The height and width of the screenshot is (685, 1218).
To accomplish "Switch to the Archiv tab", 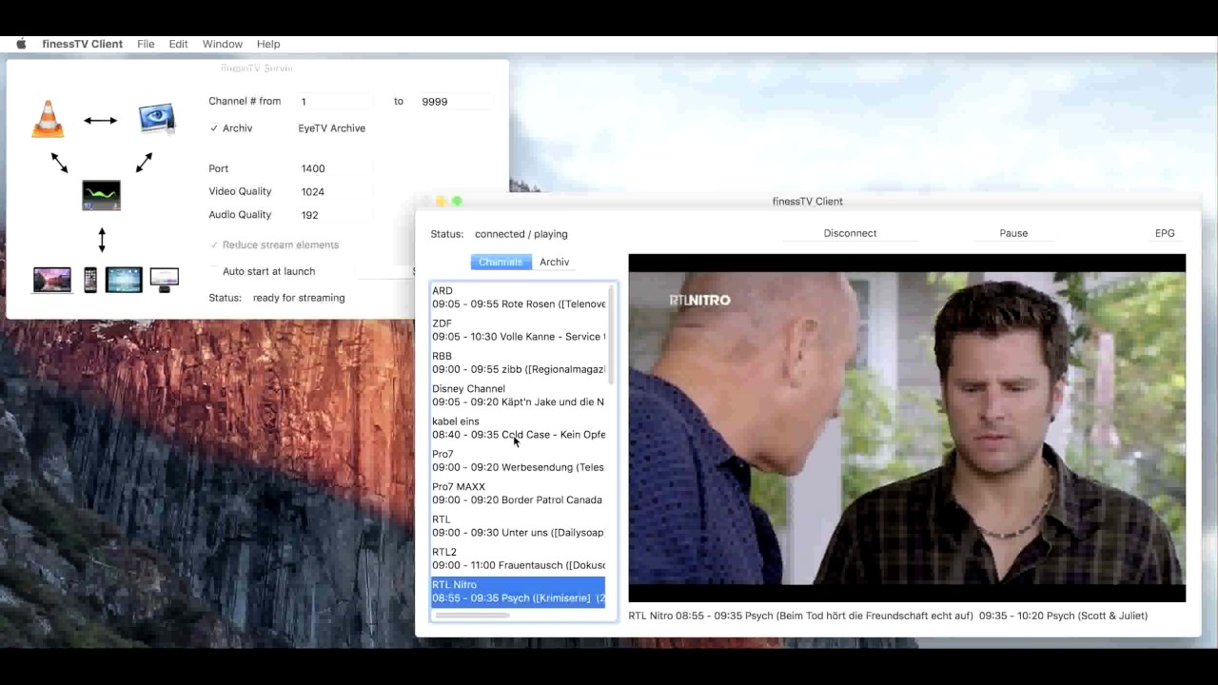I will click(554, 262).
